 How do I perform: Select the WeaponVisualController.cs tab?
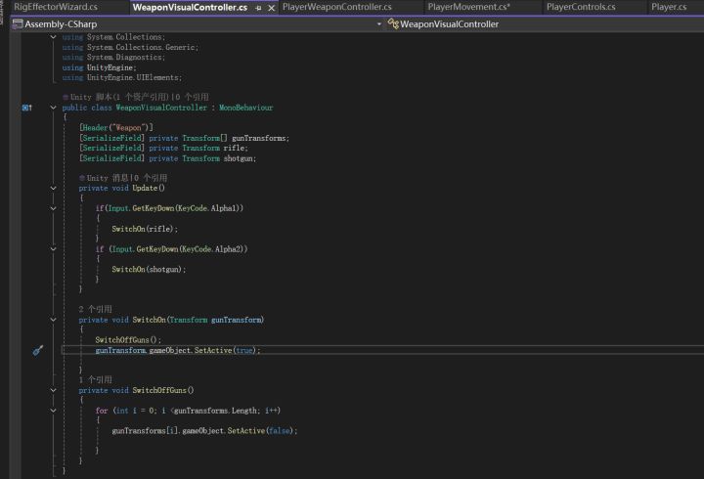click(x=190, y=7)
